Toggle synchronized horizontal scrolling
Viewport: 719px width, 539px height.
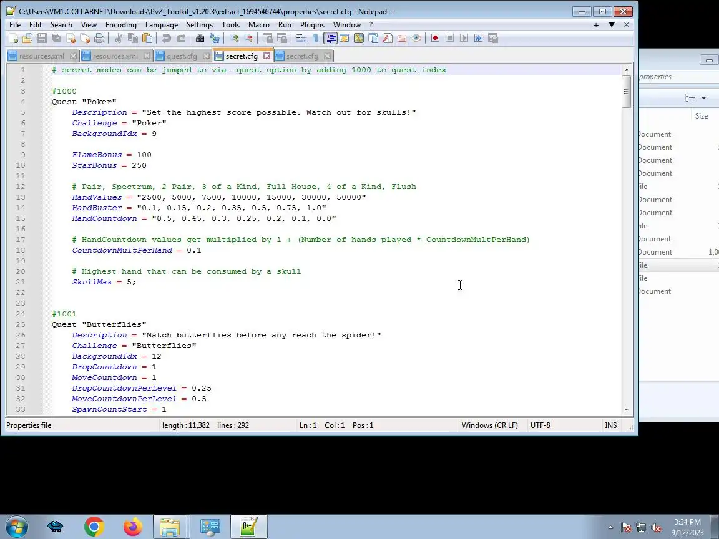(x=282, y=38)
